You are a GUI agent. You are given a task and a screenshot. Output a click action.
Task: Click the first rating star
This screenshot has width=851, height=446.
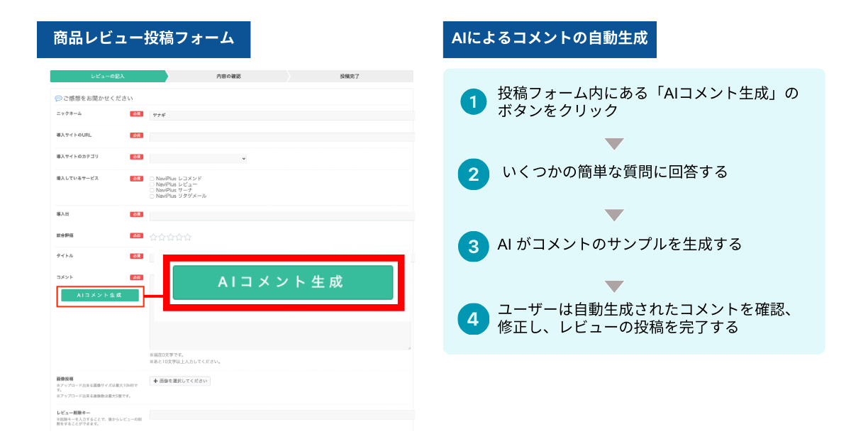[x=153, y=237]
